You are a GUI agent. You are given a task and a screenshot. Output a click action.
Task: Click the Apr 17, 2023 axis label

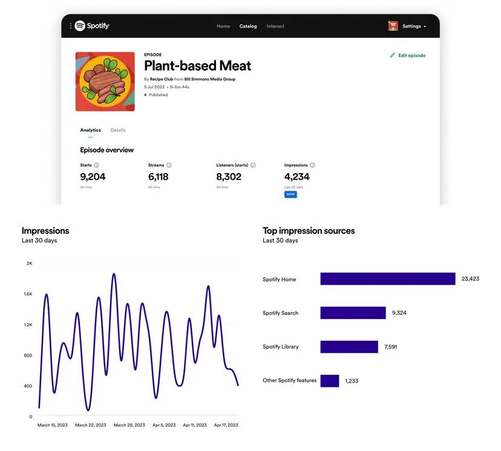click(226, 425)
